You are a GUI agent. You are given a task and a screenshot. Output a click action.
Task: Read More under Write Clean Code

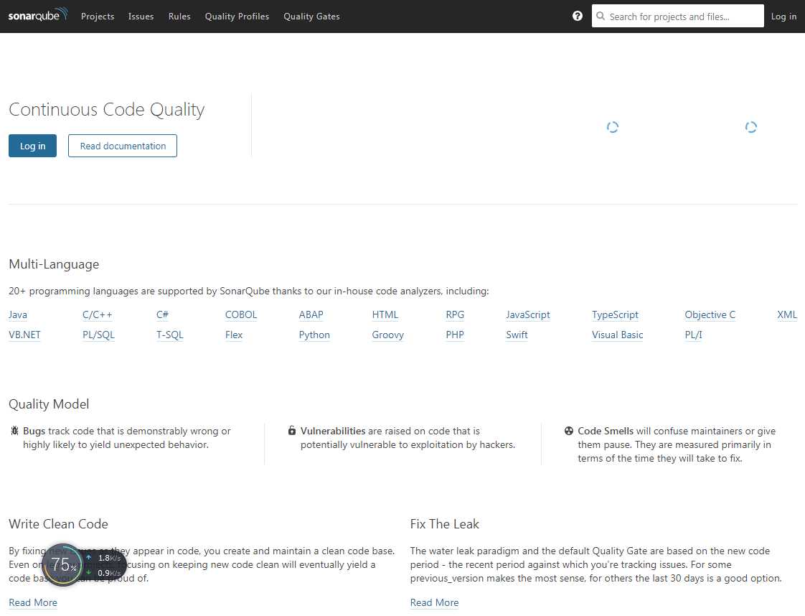[33, 602]
